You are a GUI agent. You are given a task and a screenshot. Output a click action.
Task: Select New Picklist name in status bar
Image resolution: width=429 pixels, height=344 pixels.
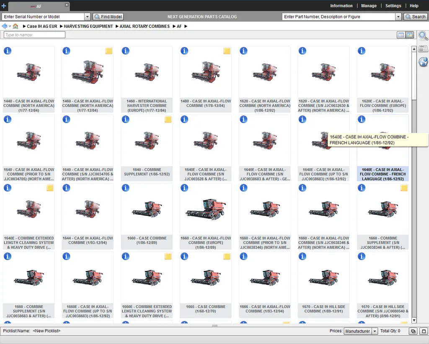(47, 331)
